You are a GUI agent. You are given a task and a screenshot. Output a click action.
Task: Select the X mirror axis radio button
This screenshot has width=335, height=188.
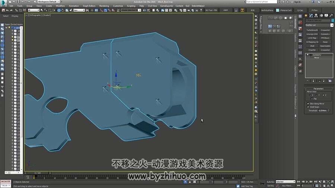coord(310,95)
